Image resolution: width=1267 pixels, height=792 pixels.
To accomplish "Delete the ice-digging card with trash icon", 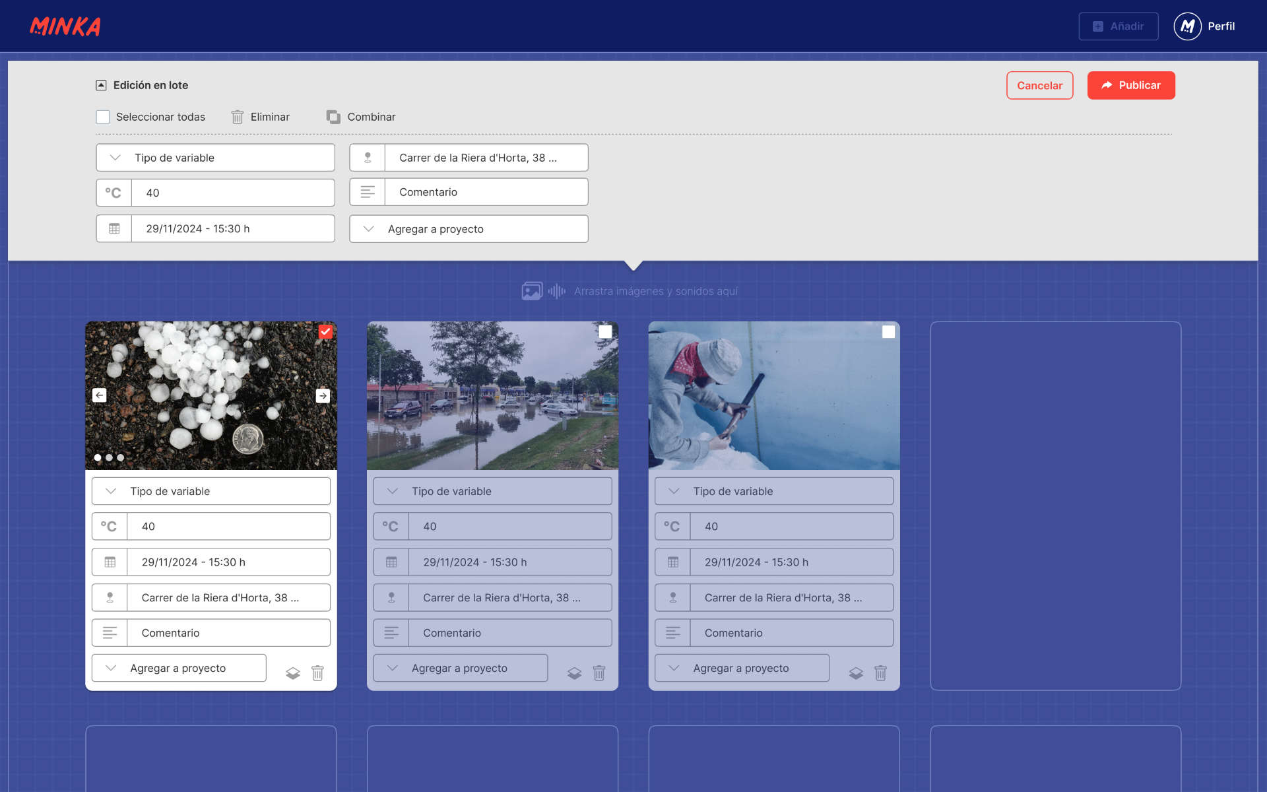I will 880,673.
